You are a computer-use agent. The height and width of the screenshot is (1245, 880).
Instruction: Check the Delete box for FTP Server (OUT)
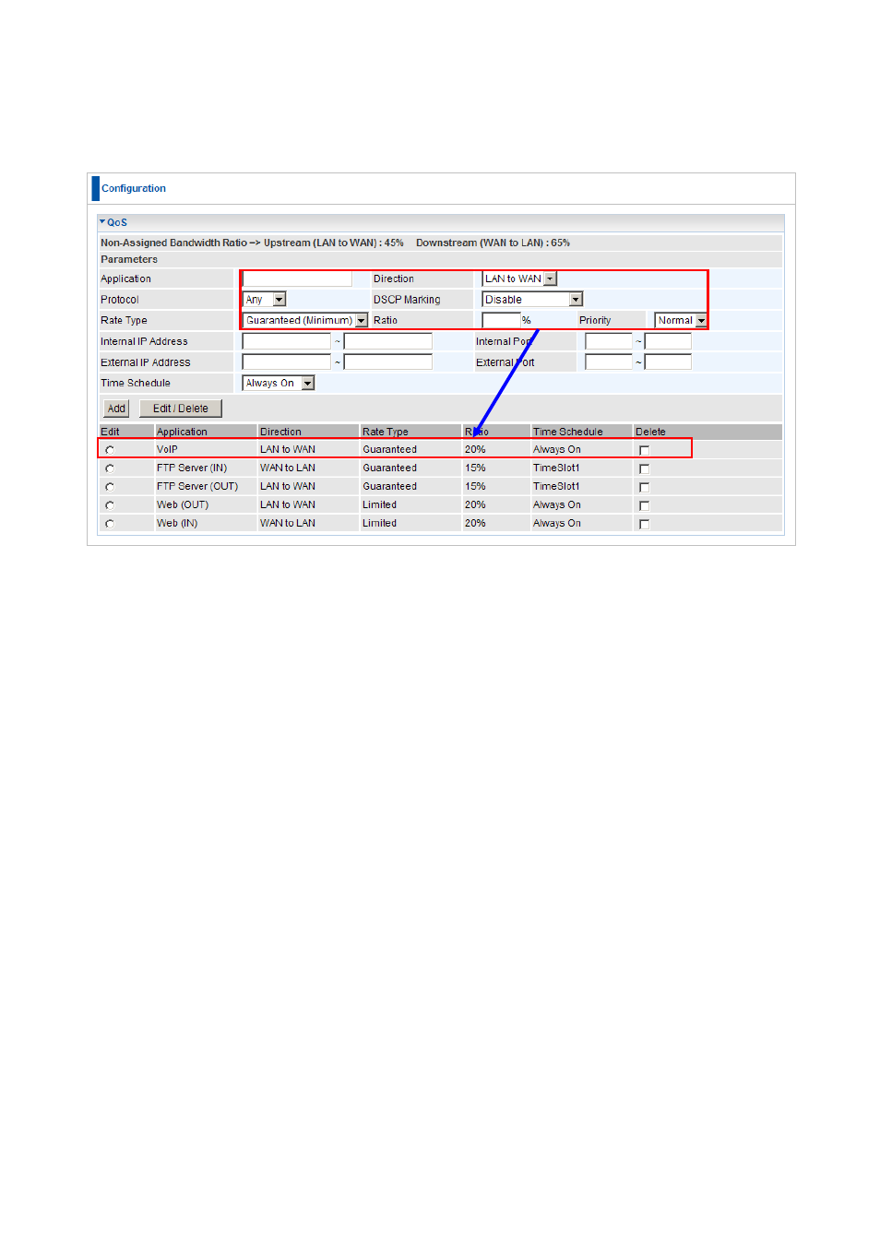[x=644, y=487]
